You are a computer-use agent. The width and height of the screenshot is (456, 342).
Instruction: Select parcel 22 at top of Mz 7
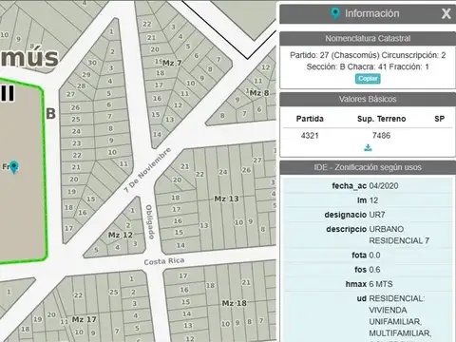click(x=146, y=24)
